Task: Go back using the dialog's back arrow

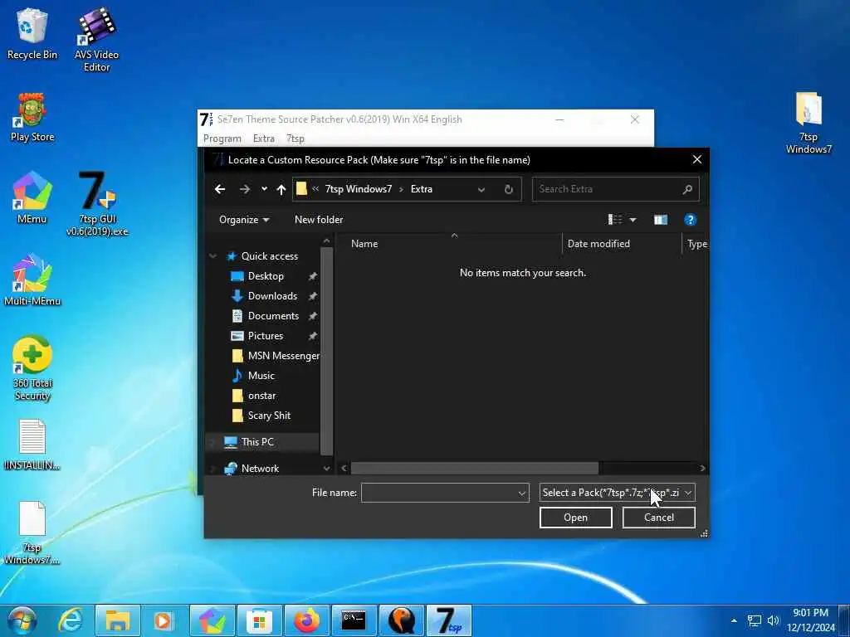Action: 219,189
